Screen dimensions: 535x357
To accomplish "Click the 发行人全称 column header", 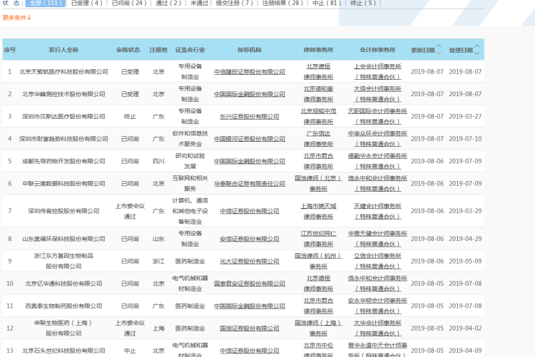I will 63,51.
